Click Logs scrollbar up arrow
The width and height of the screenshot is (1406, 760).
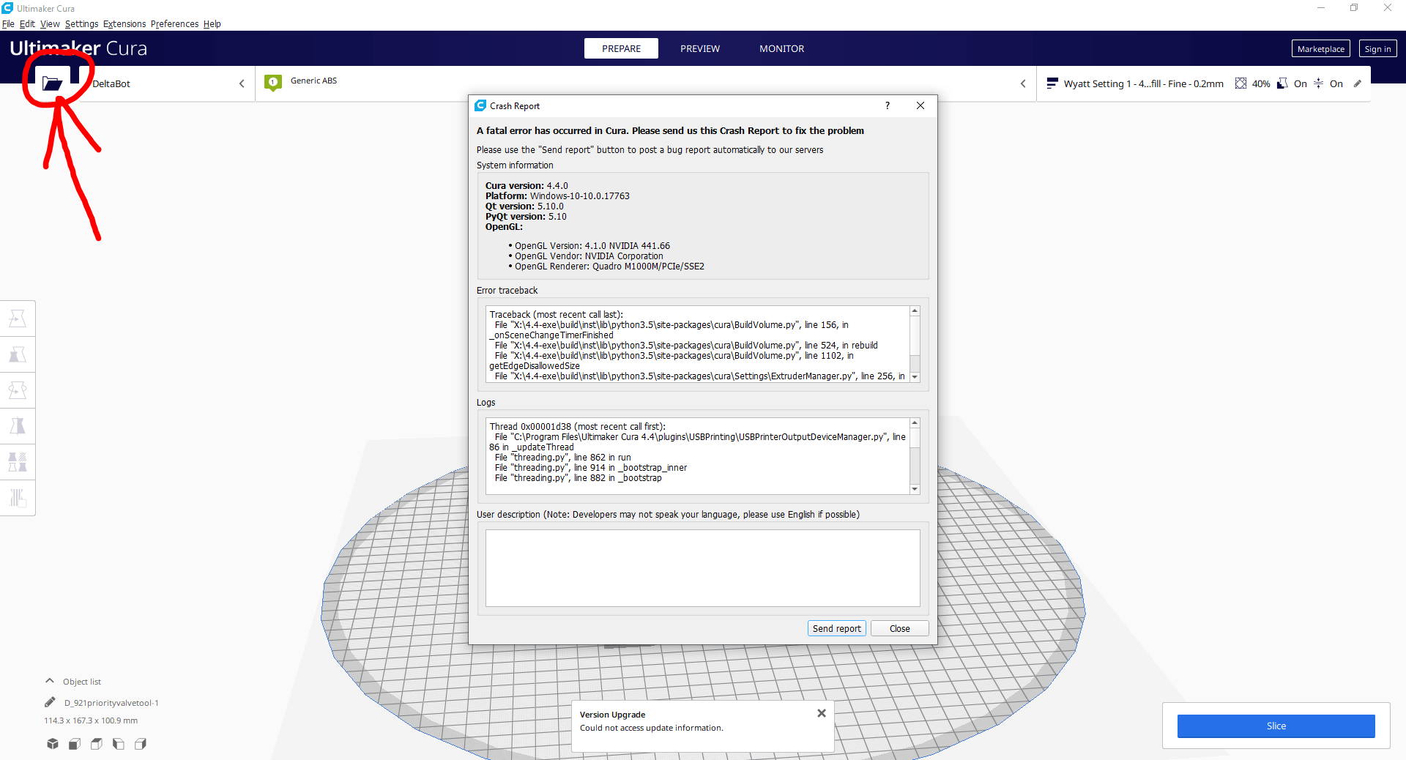(x=915, y=423)
